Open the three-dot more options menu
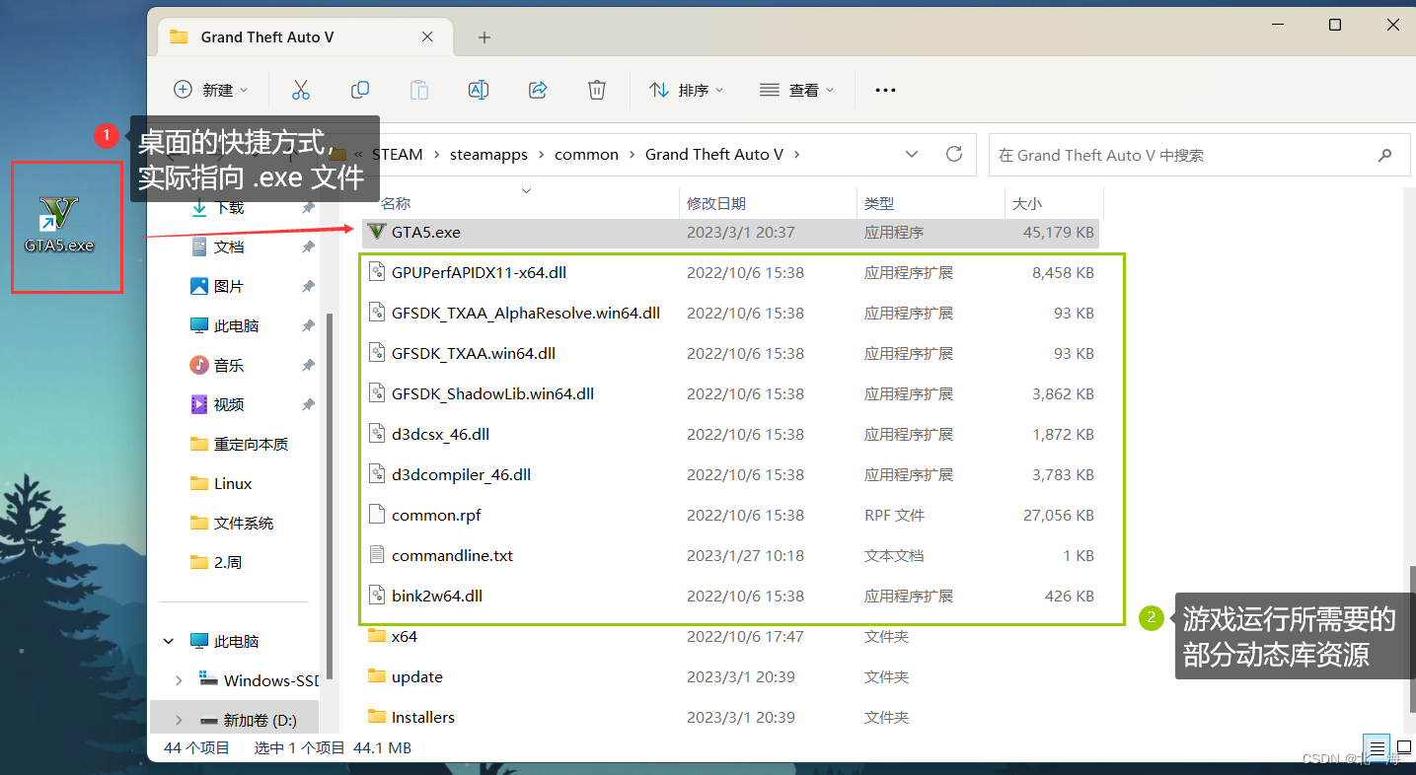 click(x=885, y=90)
